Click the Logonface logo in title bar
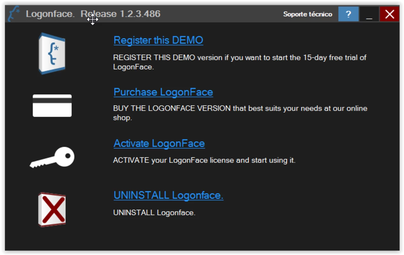404x255 pixels. (x=14, y=14)
